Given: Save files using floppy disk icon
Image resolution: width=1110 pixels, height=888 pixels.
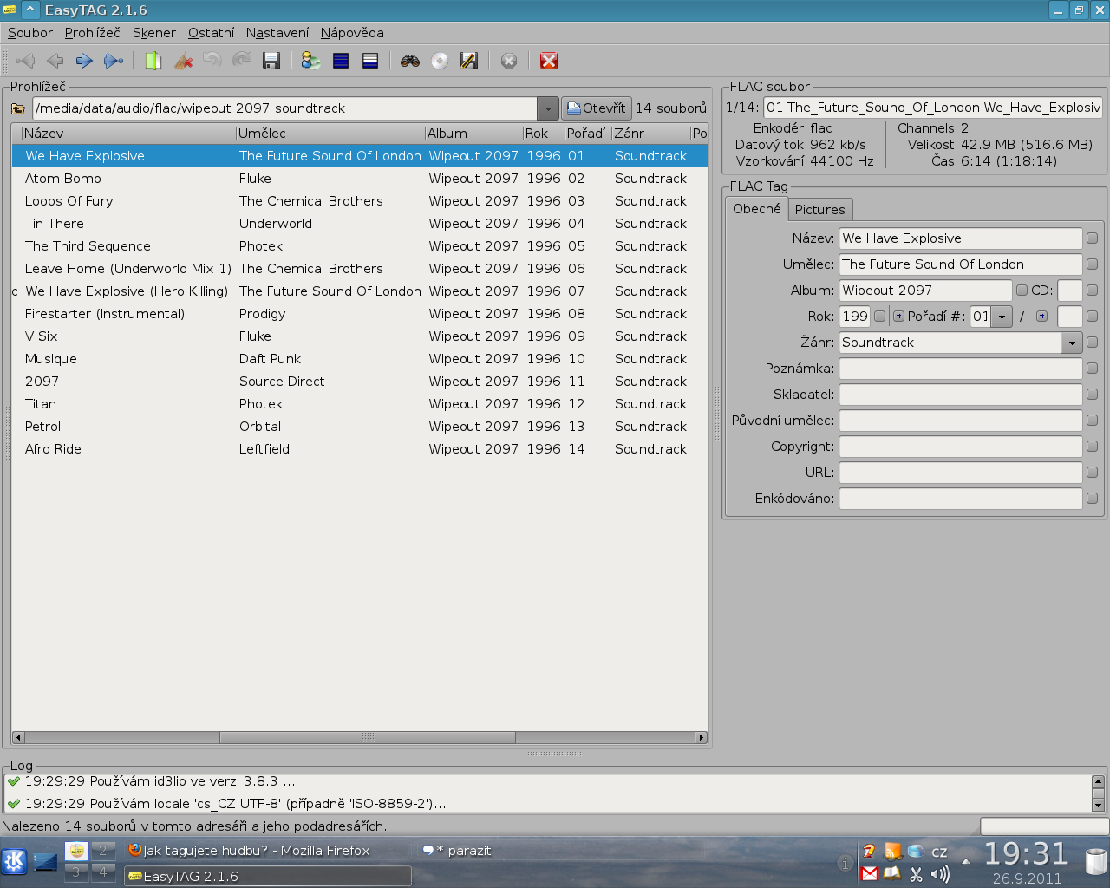Looking at the screenshot, I should coord(271,61).
